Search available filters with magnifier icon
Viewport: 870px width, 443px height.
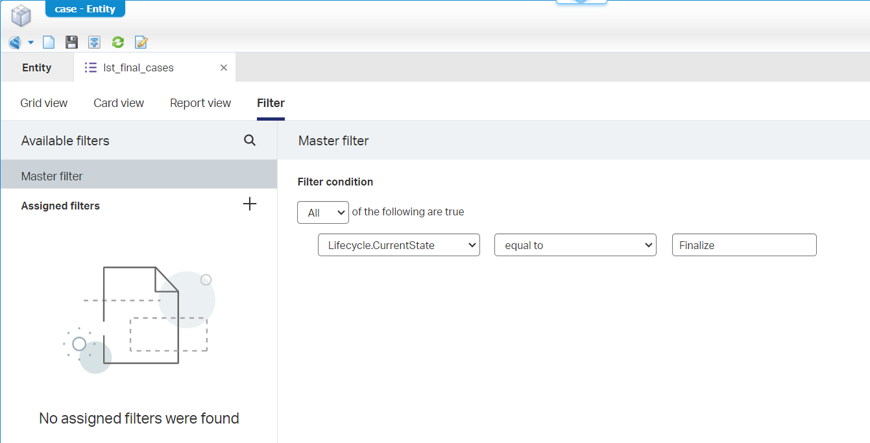point(250,141)
